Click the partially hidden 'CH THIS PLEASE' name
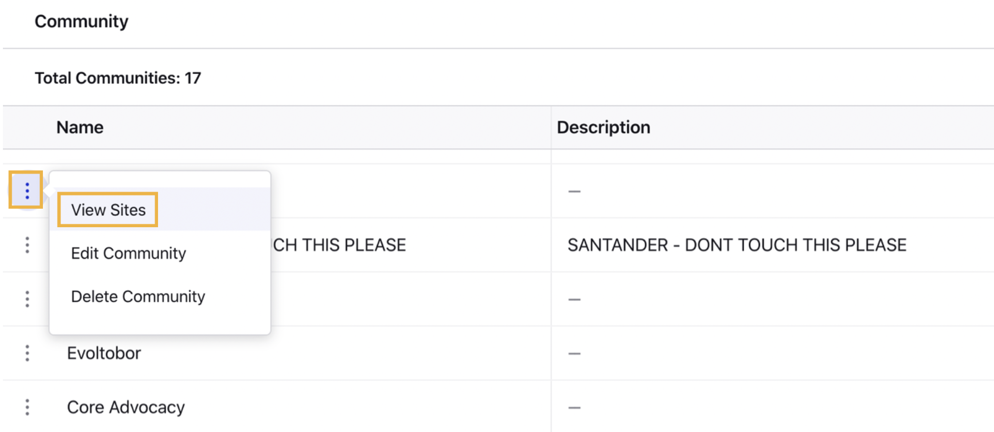Image resolution: width=994 pixels, height=432 pixels. (339, 245)
